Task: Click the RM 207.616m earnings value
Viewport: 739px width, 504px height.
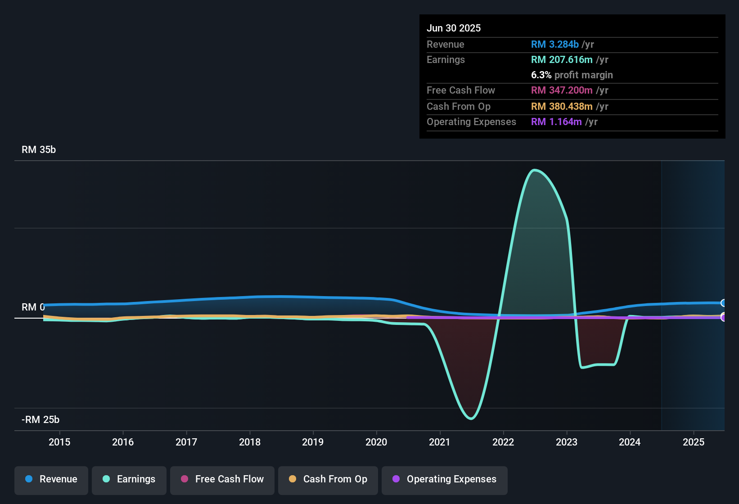Action: [561, 60]
